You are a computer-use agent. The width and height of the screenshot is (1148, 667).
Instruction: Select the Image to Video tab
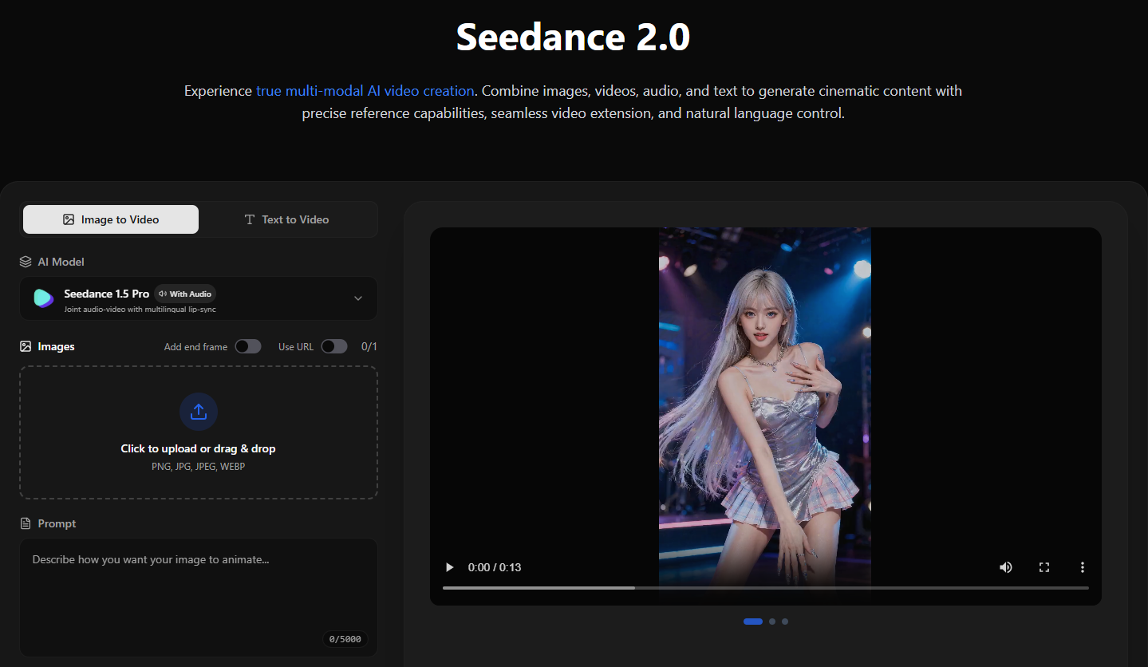pyautogui.click(x=111, y=219)
